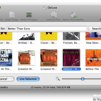Click the Use Selected button
This screenshot has width=101, height=101.
[x=28, y=79]
